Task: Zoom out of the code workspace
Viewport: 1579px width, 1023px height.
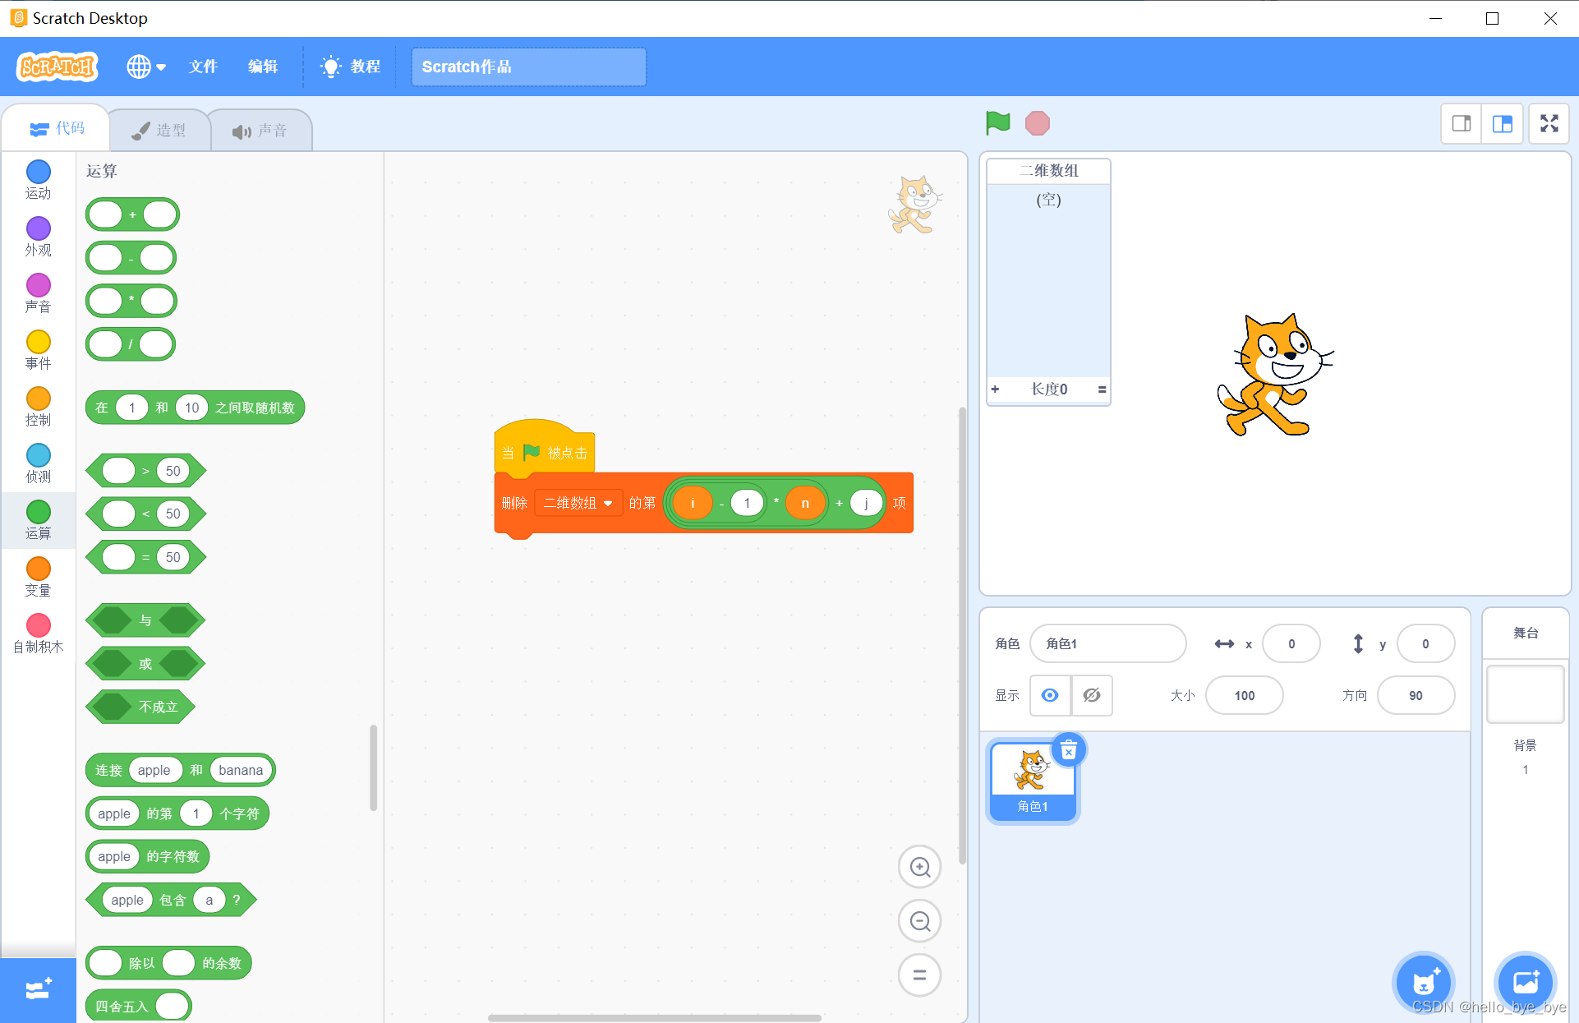Action: 919,921
